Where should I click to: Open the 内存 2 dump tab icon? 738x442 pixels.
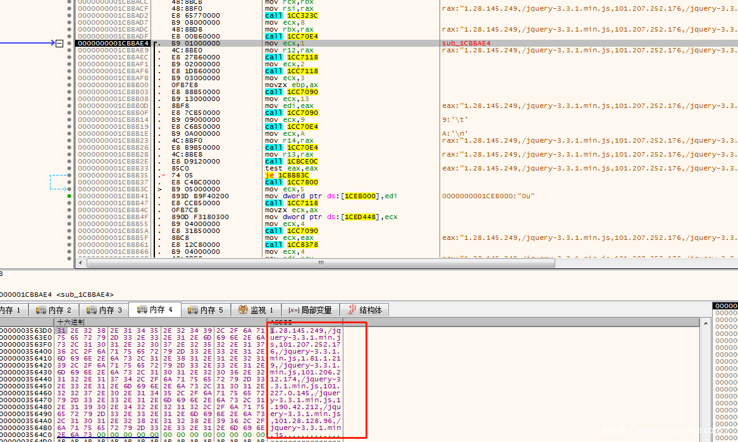(41, 310)
